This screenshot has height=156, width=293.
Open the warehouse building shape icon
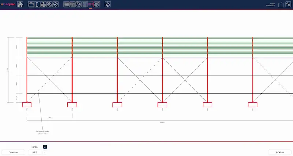(x=31, y=4)
